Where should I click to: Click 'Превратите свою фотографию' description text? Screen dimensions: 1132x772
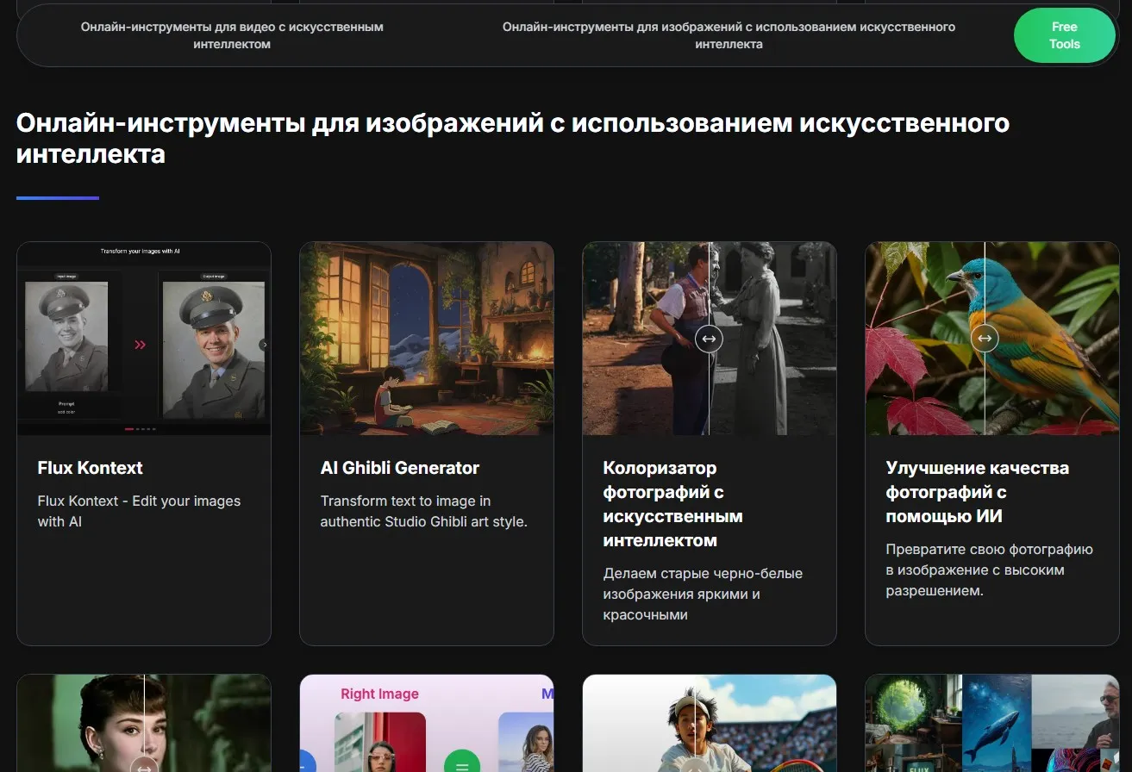989,570
